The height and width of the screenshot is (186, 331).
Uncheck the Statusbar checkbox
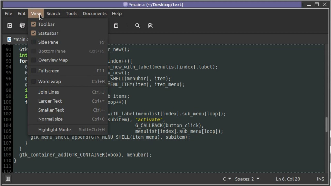pyautogui.click(x=33, y=33)
